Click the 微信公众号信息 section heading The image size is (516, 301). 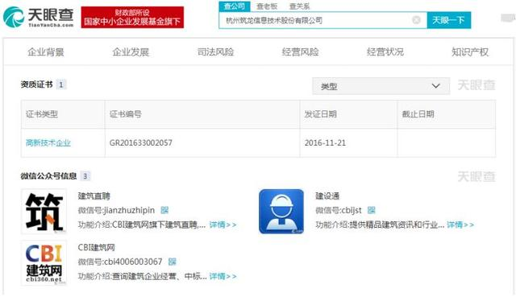(48, 176)
